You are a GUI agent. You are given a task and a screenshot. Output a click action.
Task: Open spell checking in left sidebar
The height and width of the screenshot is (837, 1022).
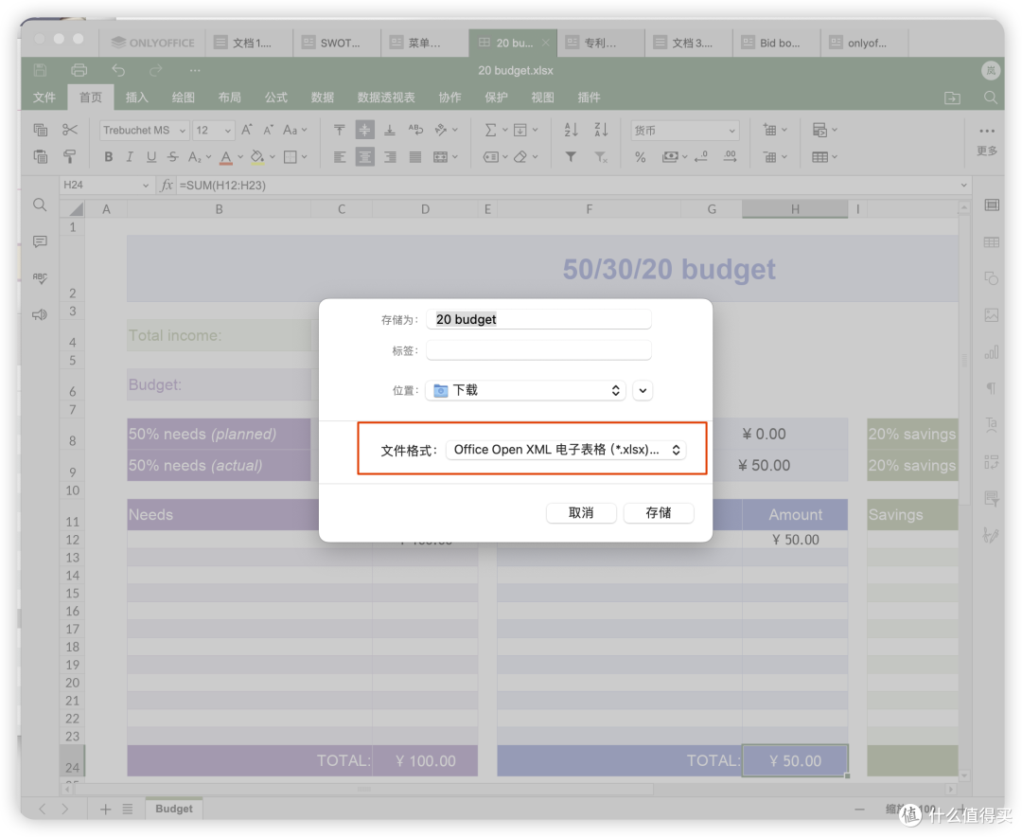[x=40, y=278]
